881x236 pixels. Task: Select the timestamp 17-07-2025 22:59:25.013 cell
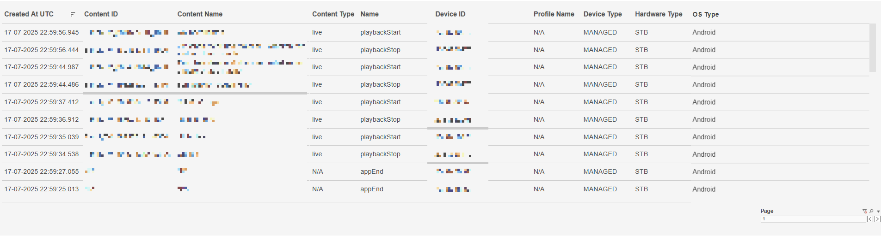(42, 189)
